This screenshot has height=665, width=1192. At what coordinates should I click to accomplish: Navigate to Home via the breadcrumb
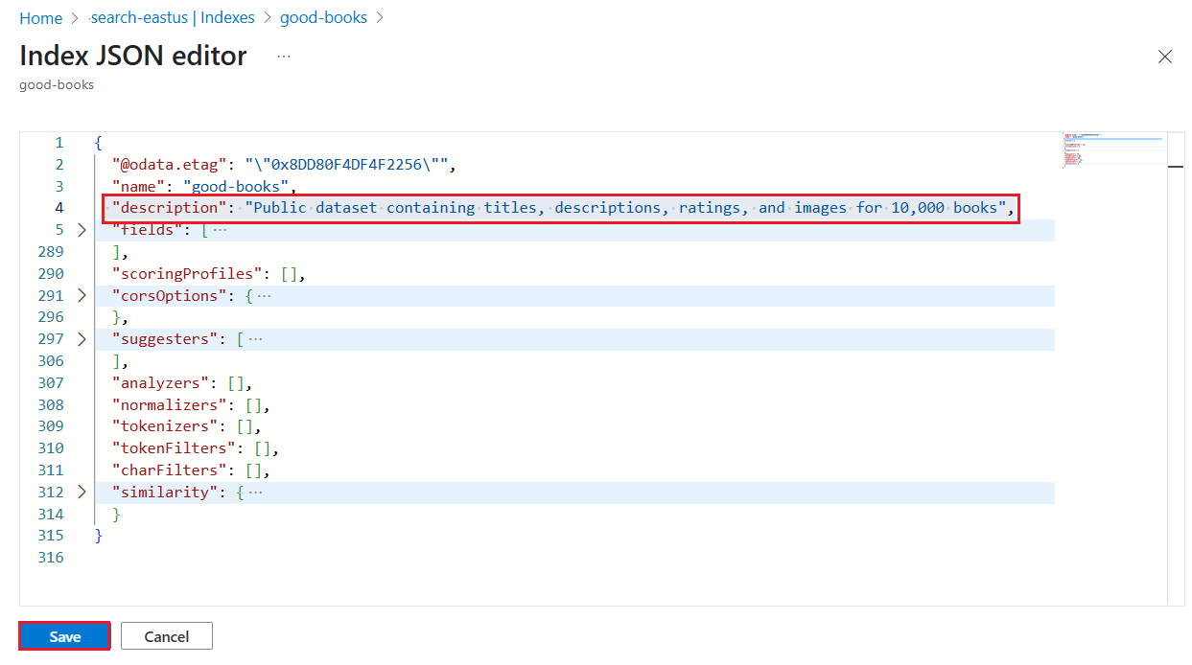(40, 17)
